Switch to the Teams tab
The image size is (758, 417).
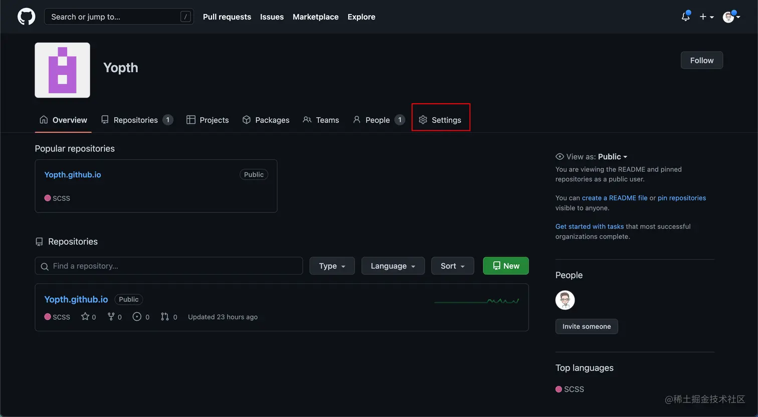321,120
